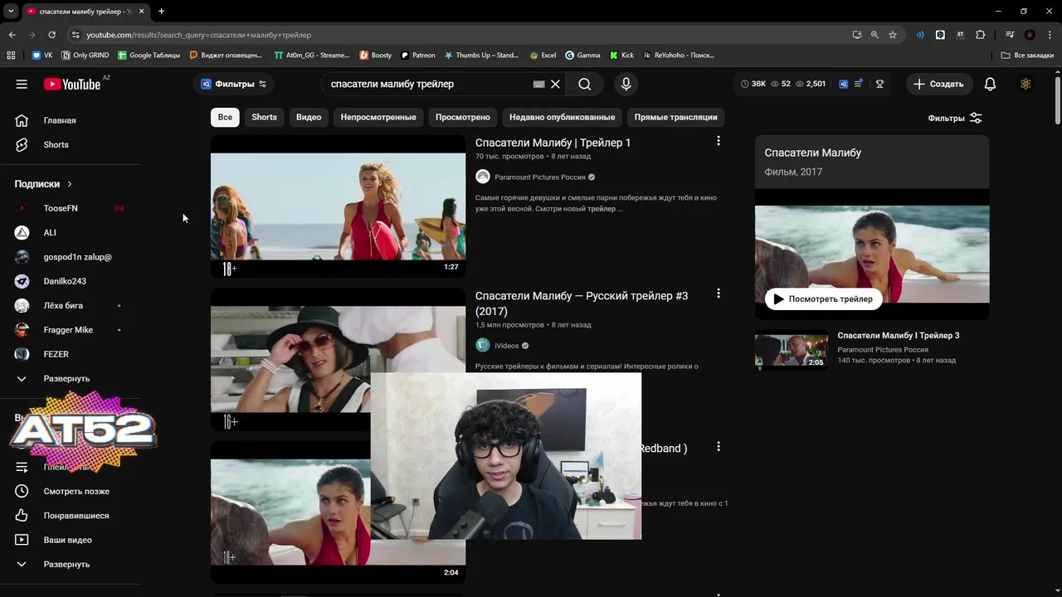The width and height of the screenshot is (1062, 597).
Task: Open the Трейлер 3 thumbnail with 2:05 duration
Action: tap(792, 351)
